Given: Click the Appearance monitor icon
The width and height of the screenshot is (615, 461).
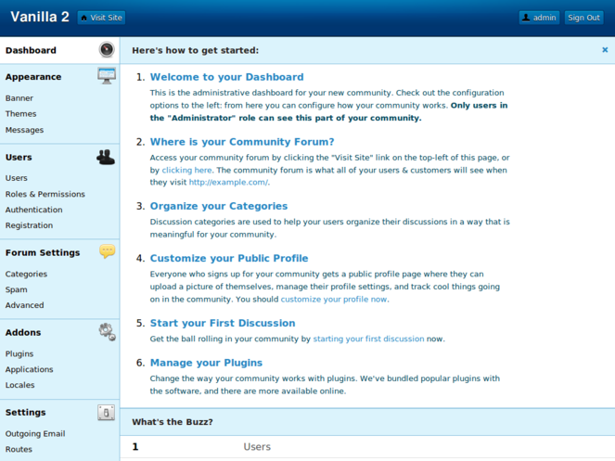Looking at the screenshot, I should coord(107,76).
